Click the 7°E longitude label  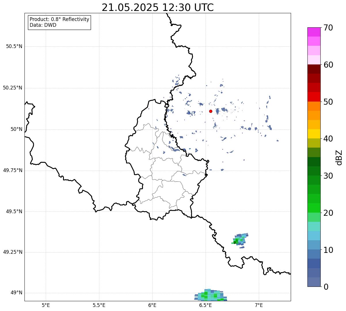pyautogui.click(x=259, y=305)
